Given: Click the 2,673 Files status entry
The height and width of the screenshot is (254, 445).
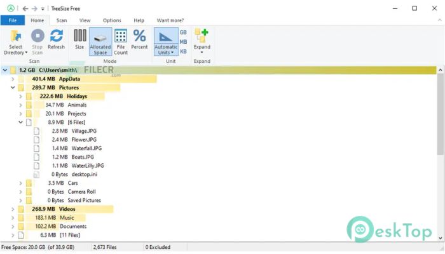Looking at the screenshot, I should pos(105,247).
